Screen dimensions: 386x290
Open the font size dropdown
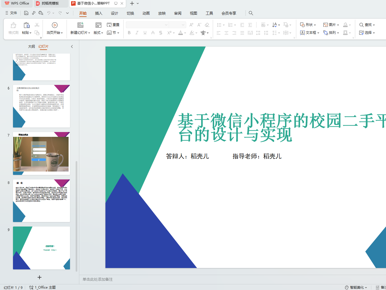pyautogui.click(x=183, y=25)
